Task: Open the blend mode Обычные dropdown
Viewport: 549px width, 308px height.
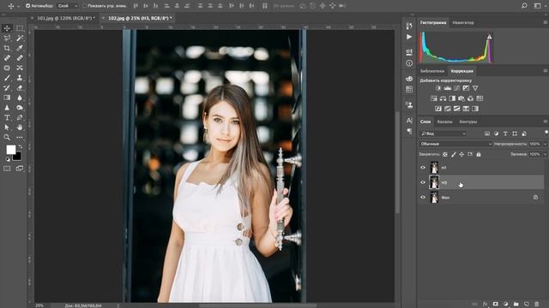Action: tap(455, 144)
